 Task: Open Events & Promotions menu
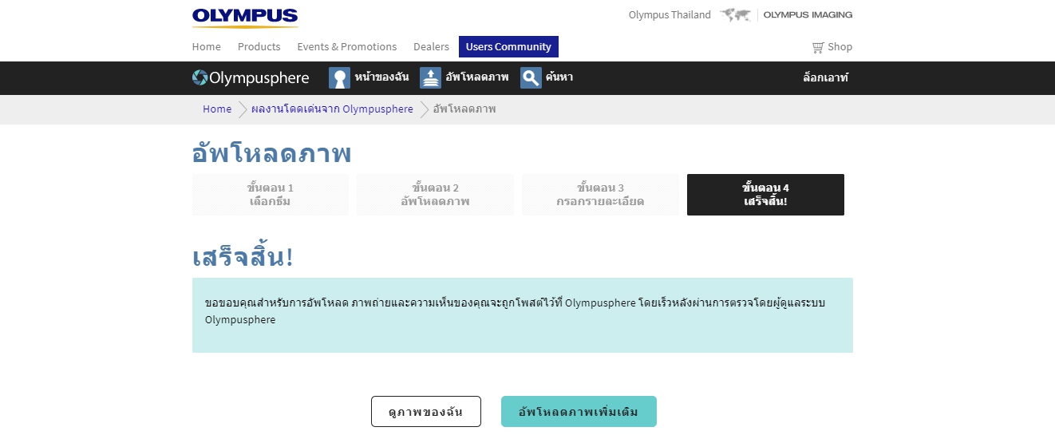click(347, 46)
